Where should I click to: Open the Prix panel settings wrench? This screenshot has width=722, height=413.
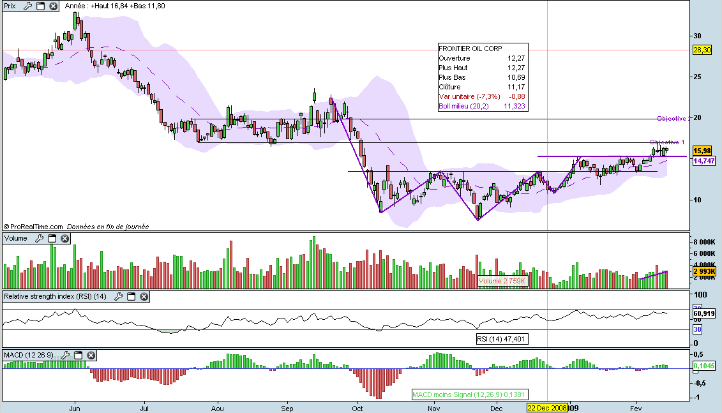point(27,6)
